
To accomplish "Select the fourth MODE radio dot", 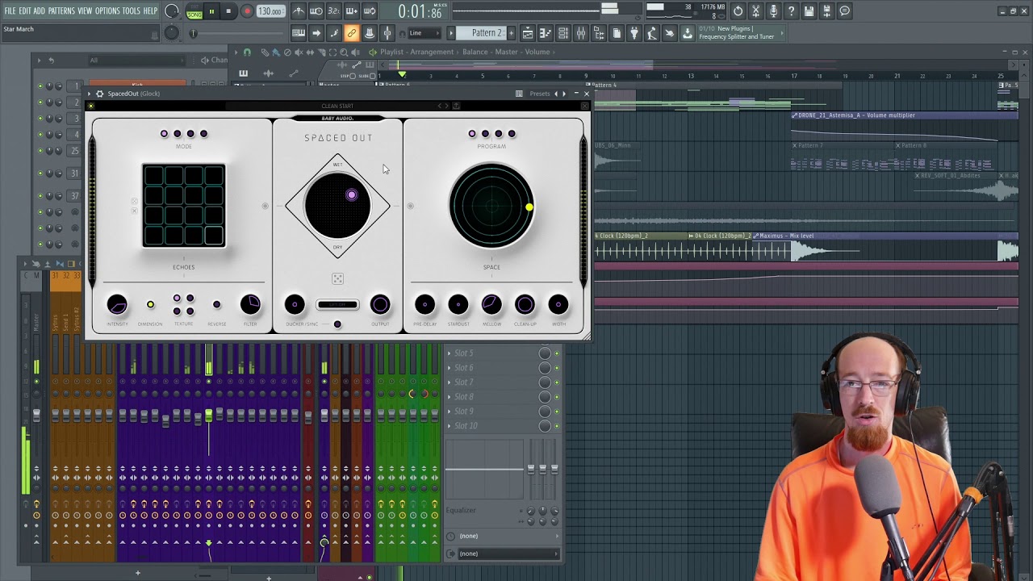I will 203,134.
